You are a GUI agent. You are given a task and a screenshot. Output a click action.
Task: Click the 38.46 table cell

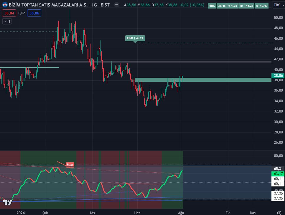coord(222,6)
